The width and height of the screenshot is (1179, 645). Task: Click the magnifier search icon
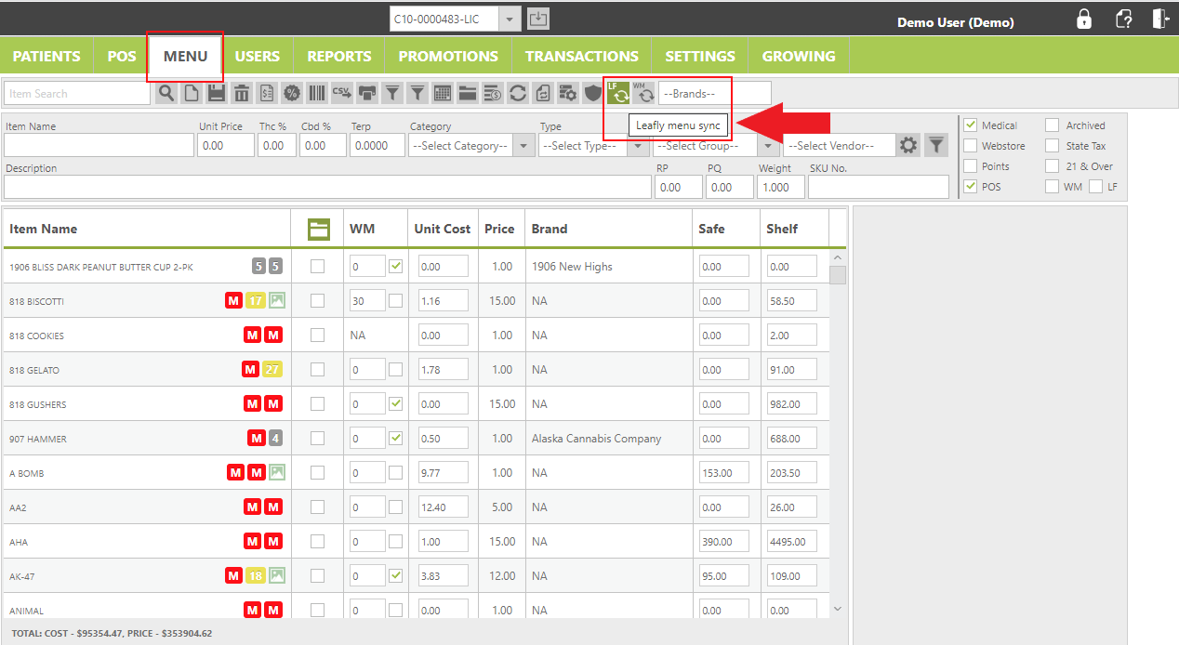(x=166, y=93)
